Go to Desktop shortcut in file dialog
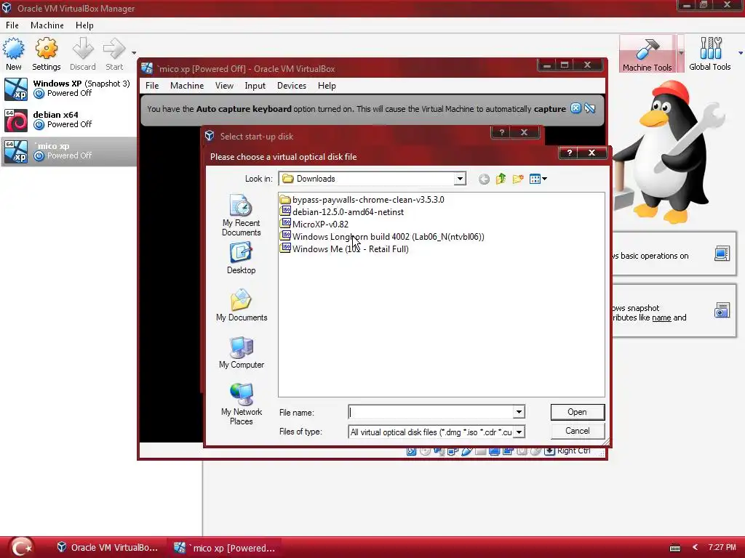Viewport: 745px width, 558px height. click(242, 258)
